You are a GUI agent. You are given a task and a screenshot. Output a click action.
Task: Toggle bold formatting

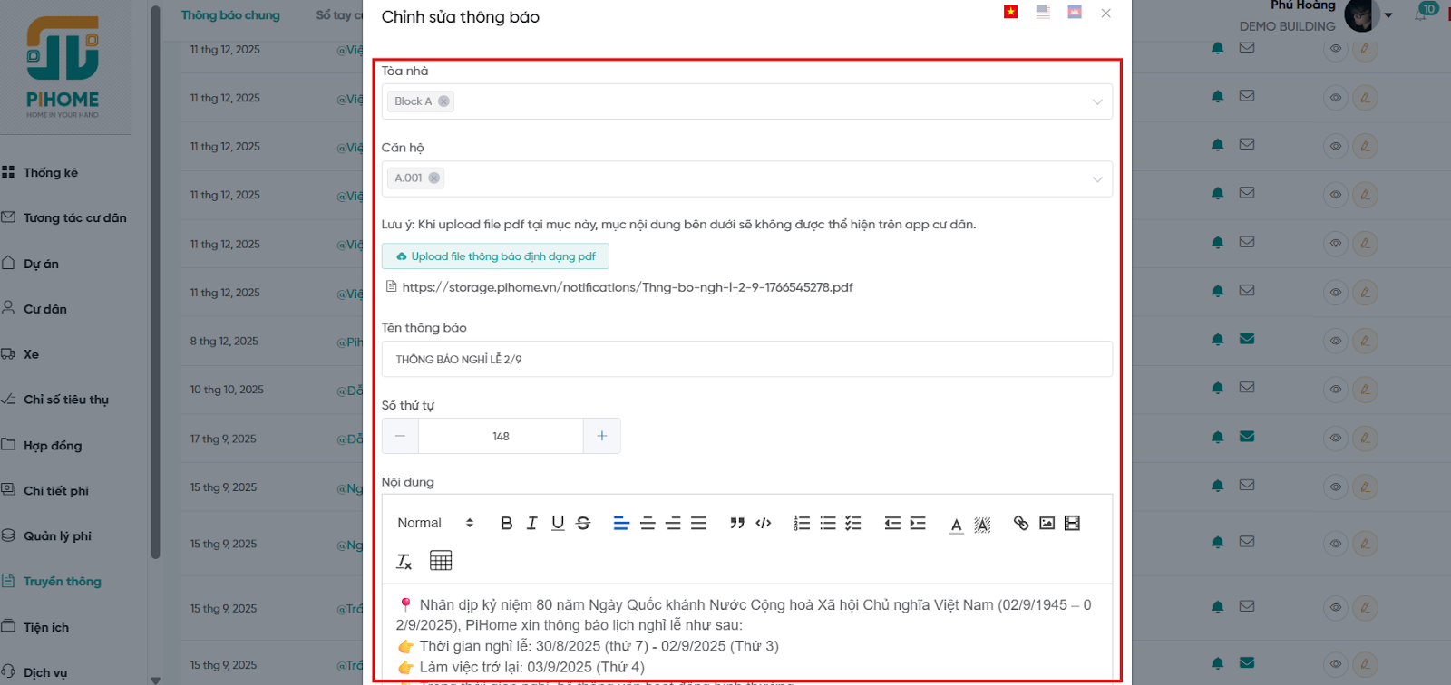pos(506,523)
